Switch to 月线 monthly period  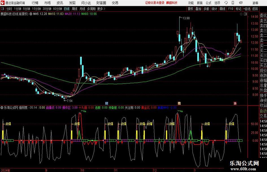point(82,9)
